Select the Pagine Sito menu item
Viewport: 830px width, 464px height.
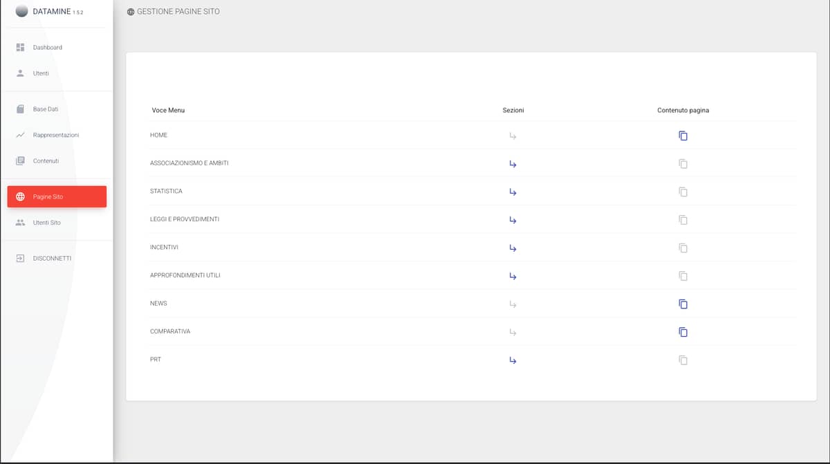(57, 196)
